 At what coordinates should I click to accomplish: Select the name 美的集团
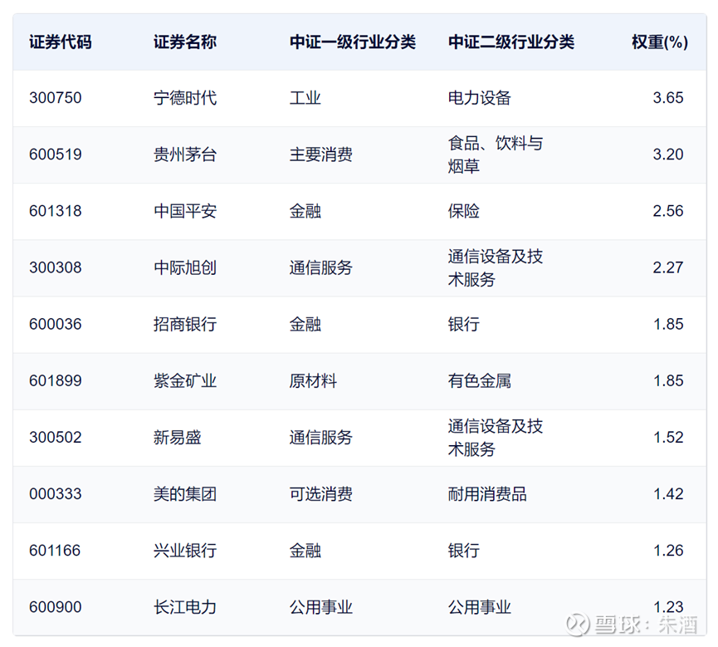click(x=185, y=494)
